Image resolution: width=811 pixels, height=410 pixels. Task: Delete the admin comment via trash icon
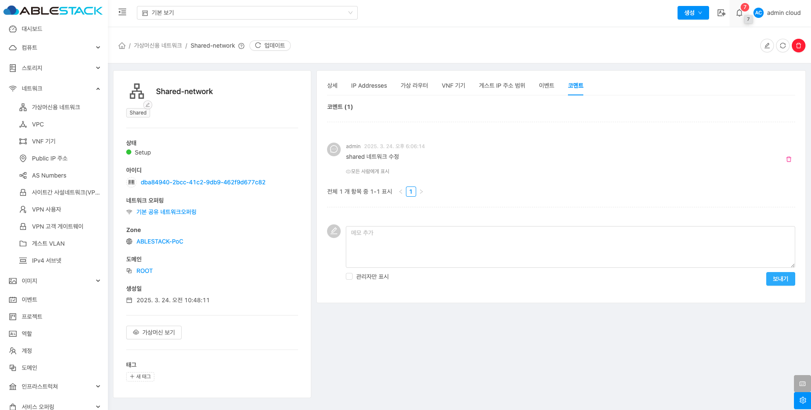[x=788, y=159]
